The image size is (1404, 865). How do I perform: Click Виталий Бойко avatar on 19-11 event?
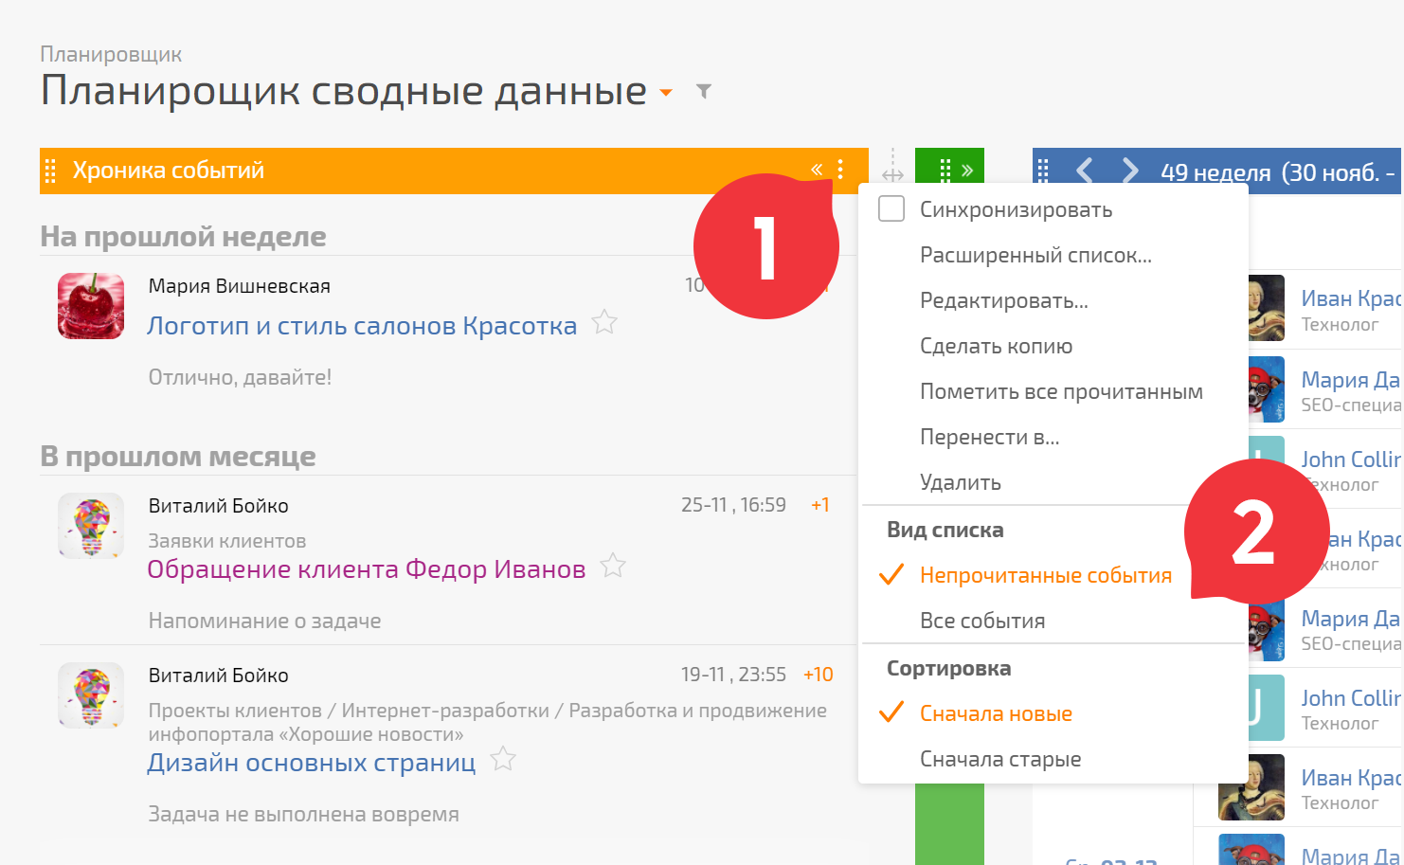[x=91, y=695]
